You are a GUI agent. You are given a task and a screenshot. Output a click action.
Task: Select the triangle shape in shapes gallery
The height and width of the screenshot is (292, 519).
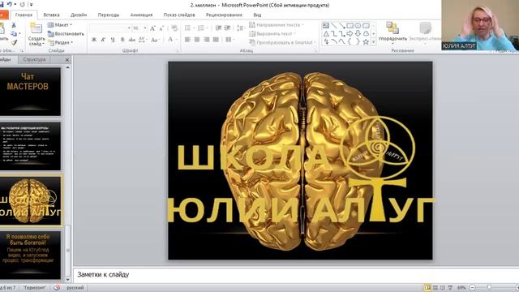click(x=326, y=33)
